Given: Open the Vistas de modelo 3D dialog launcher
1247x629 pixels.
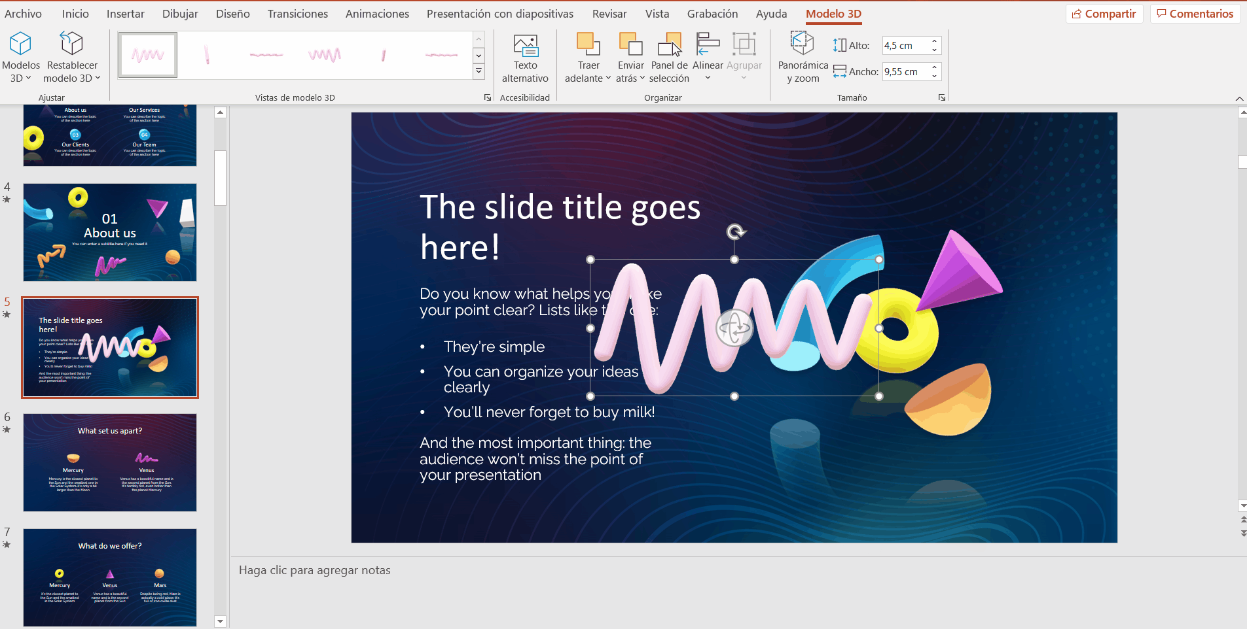Looking at the screenshot, I should (488, 97).
